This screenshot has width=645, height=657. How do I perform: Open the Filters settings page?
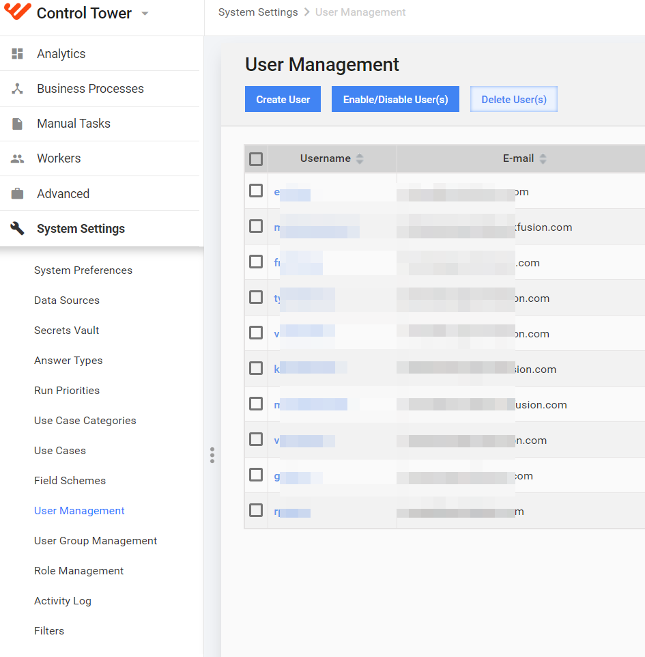pos(49,631)
